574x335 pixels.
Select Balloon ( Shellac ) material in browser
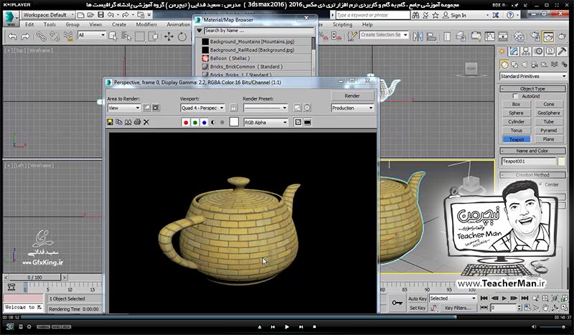256,58
